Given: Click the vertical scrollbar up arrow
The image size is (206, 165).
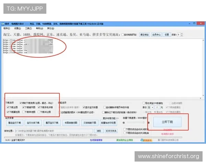Looking at the screenshot, I should tap(203, 41).
